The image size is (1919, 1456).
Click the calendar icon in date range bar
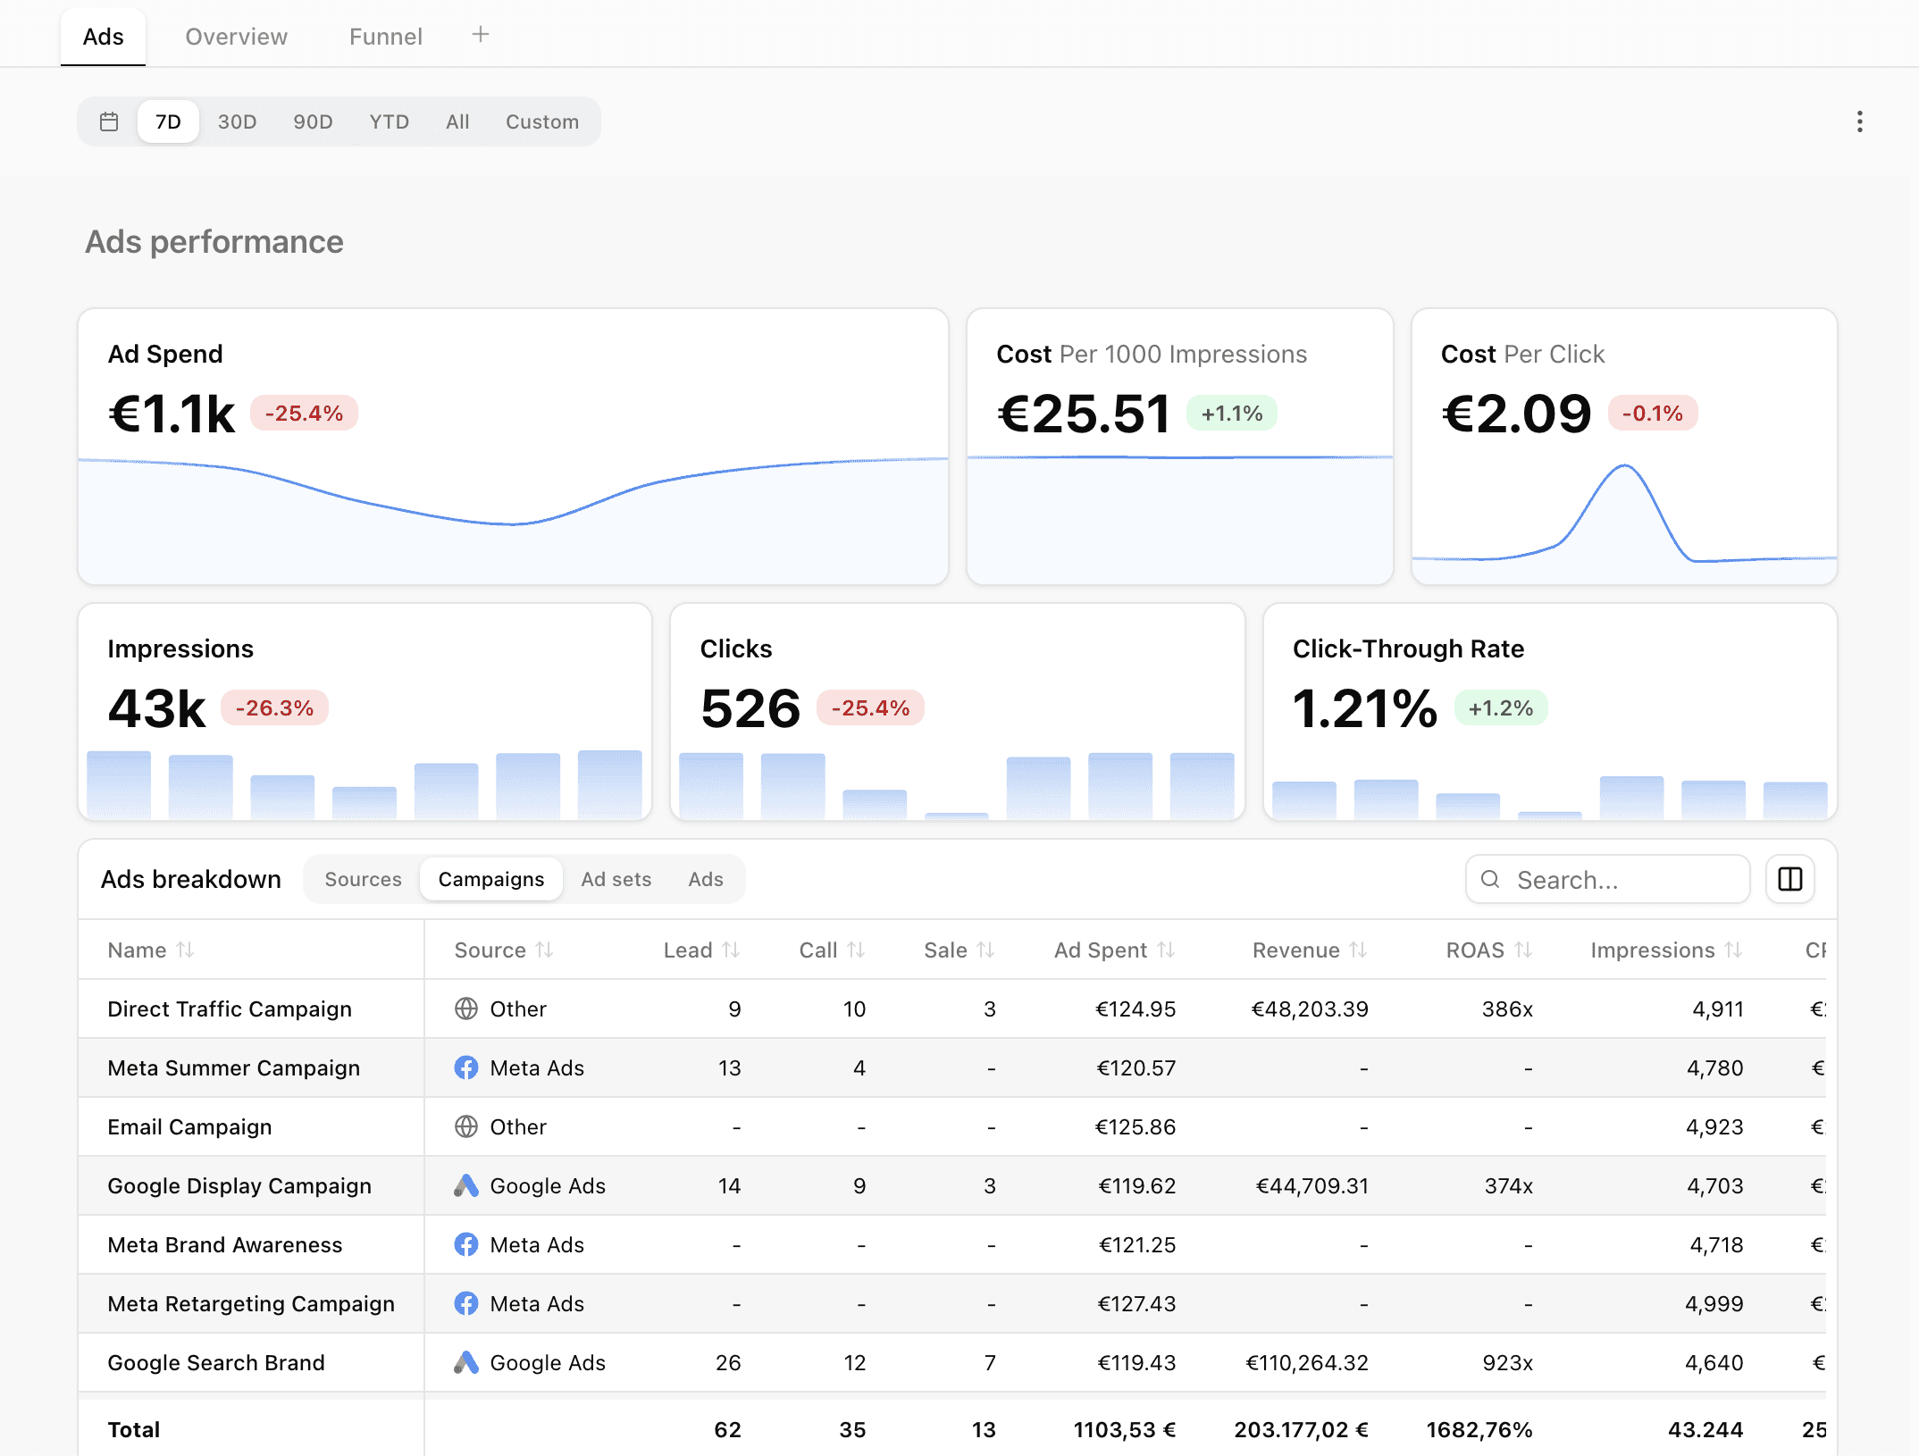[109, 121]
